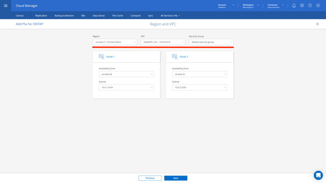Click the Next button
This screenshot has width=326, height=183.
(176, 178)
